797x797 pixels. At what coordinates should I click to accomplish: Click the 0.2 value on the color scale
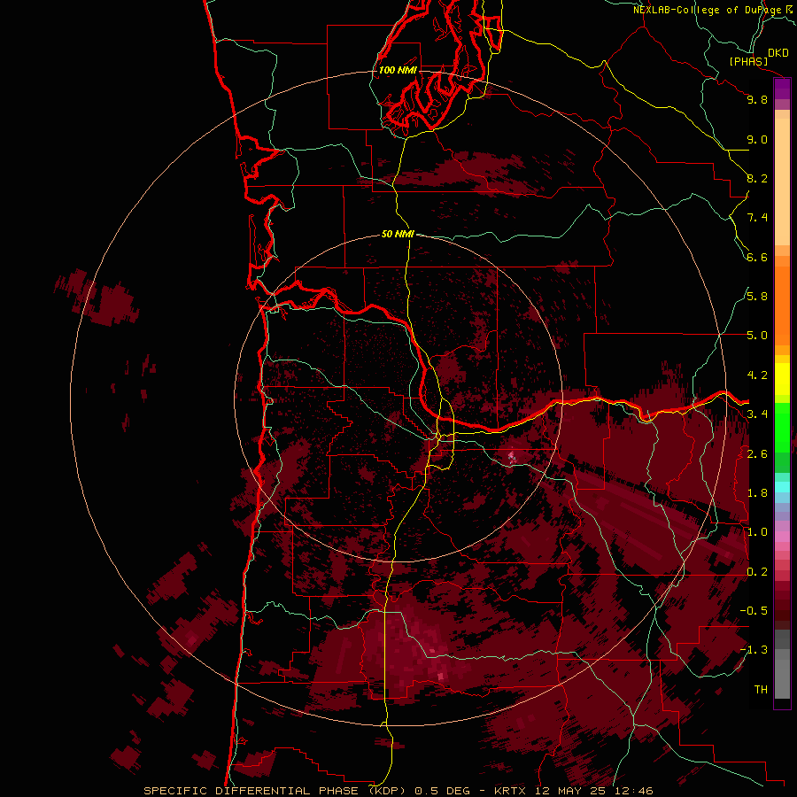(x=757, y=572)
